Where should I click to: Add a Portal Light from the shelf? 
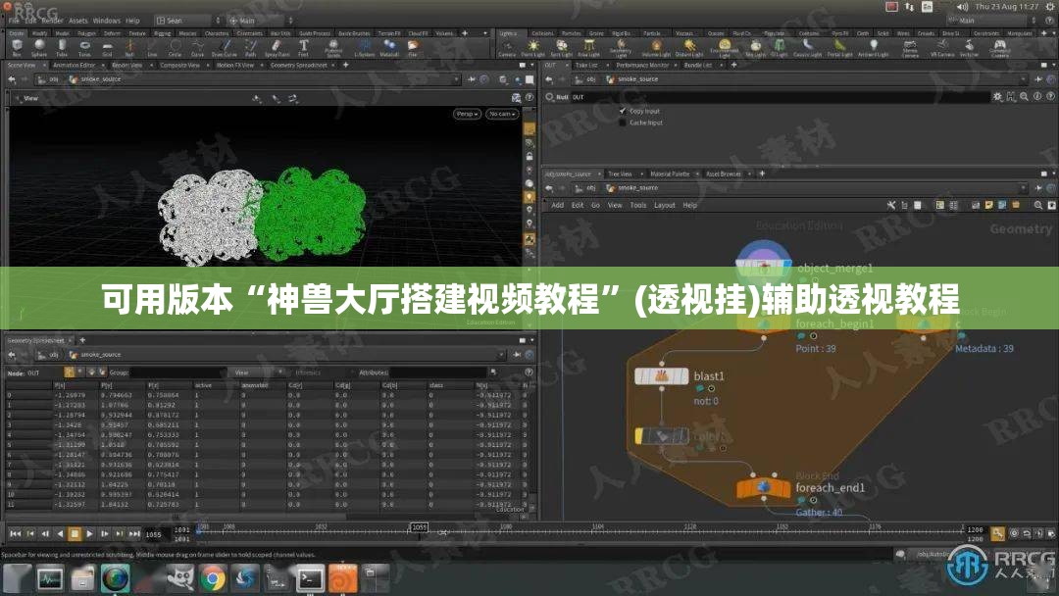click(839, 48)
